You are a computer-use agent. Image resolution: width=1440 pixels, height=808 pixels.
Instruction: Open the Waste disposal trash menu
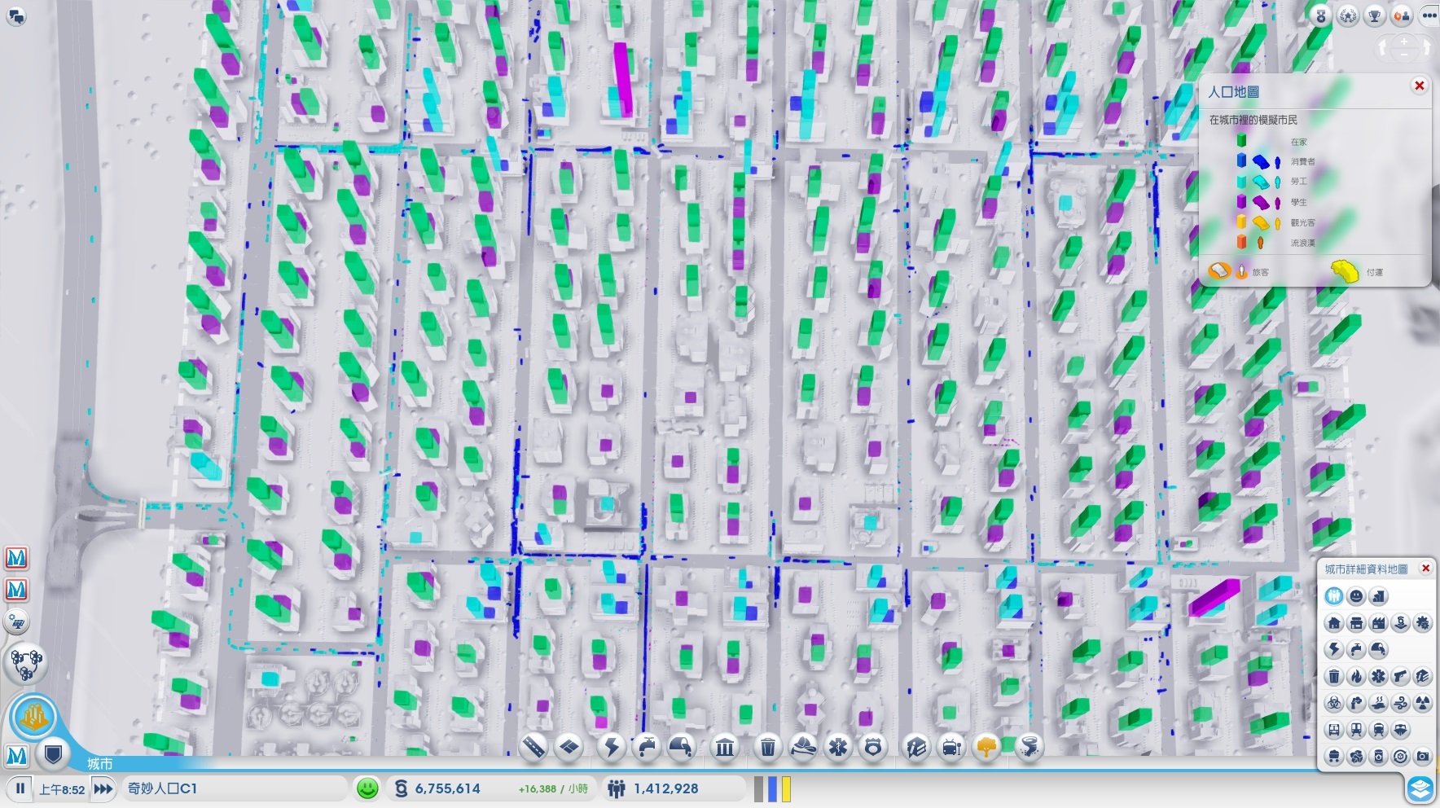pyautogui.click(x=767, y=746)
